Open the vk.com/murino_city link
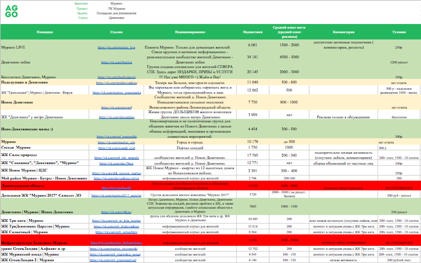 click(117, 142)
